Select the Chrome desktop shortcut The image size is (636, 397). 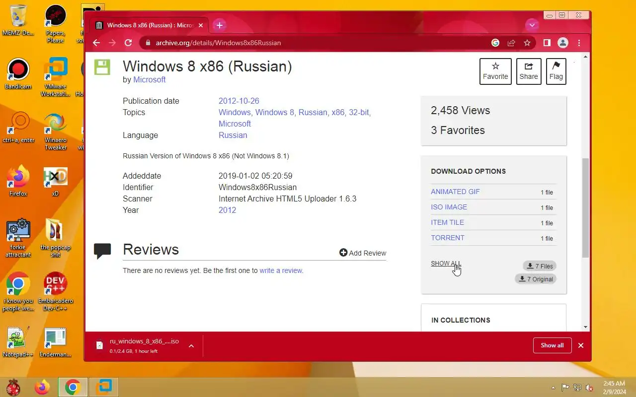(x=18, y=292)
